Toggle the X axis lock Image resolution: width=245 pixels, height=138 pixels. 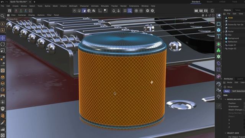coord(16,11)
